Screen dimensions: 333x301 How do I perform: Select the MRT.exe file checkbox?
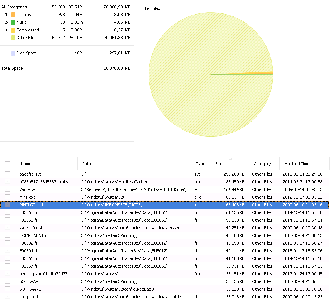tap(7, 197)
